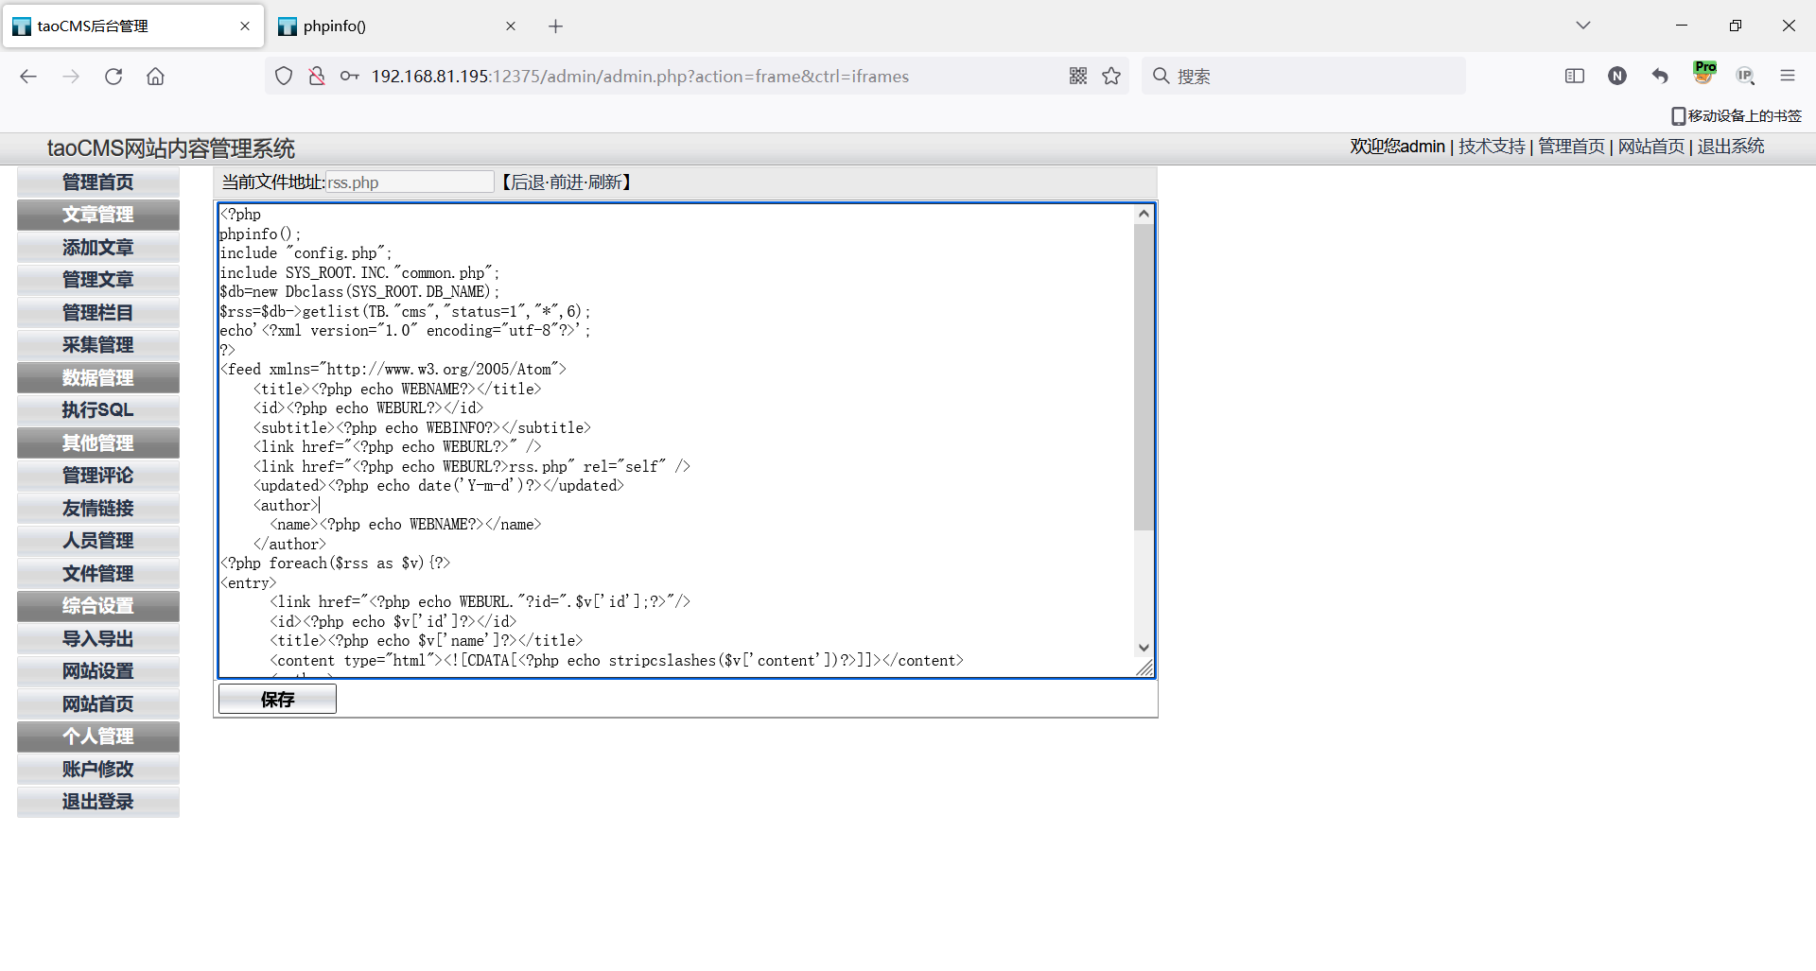Click the 退出系统 header link

(1731, 147)
